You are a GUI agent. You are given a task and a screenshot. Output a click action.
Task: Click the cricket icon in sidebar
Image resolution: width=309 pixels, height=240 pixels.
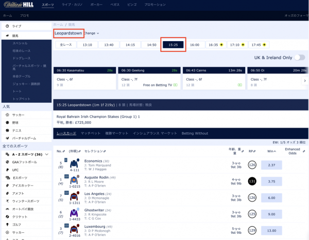[x=7, y=216]
